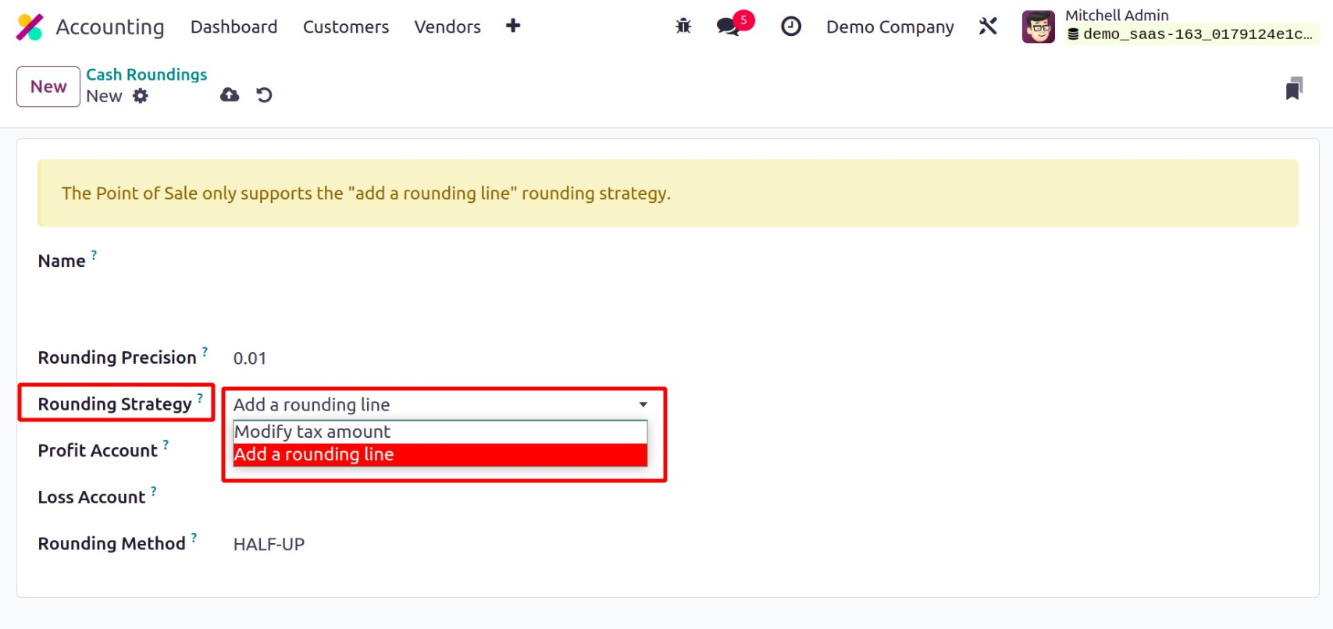Viewport: 1333px width, 629px height.
Task: Open the Customers menu
Action: tap(346, 27)
